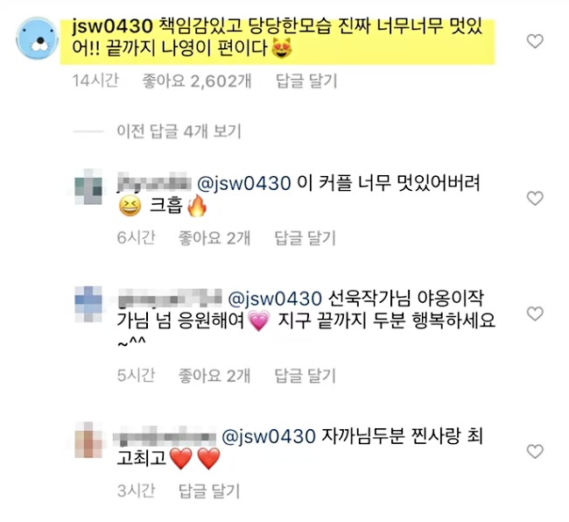569x522 pixels.
Task: Like the 찐사랑 최고최고 reply with heart icon
Action: 535,452
